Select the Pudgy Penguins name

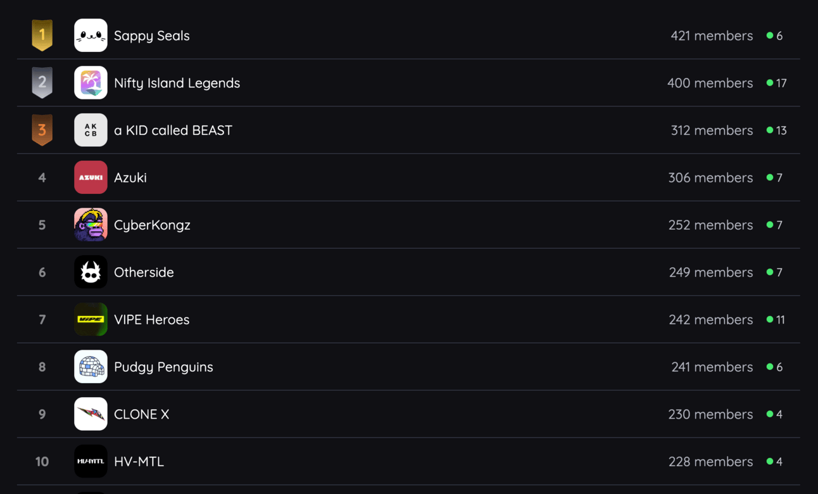point(163,367)
